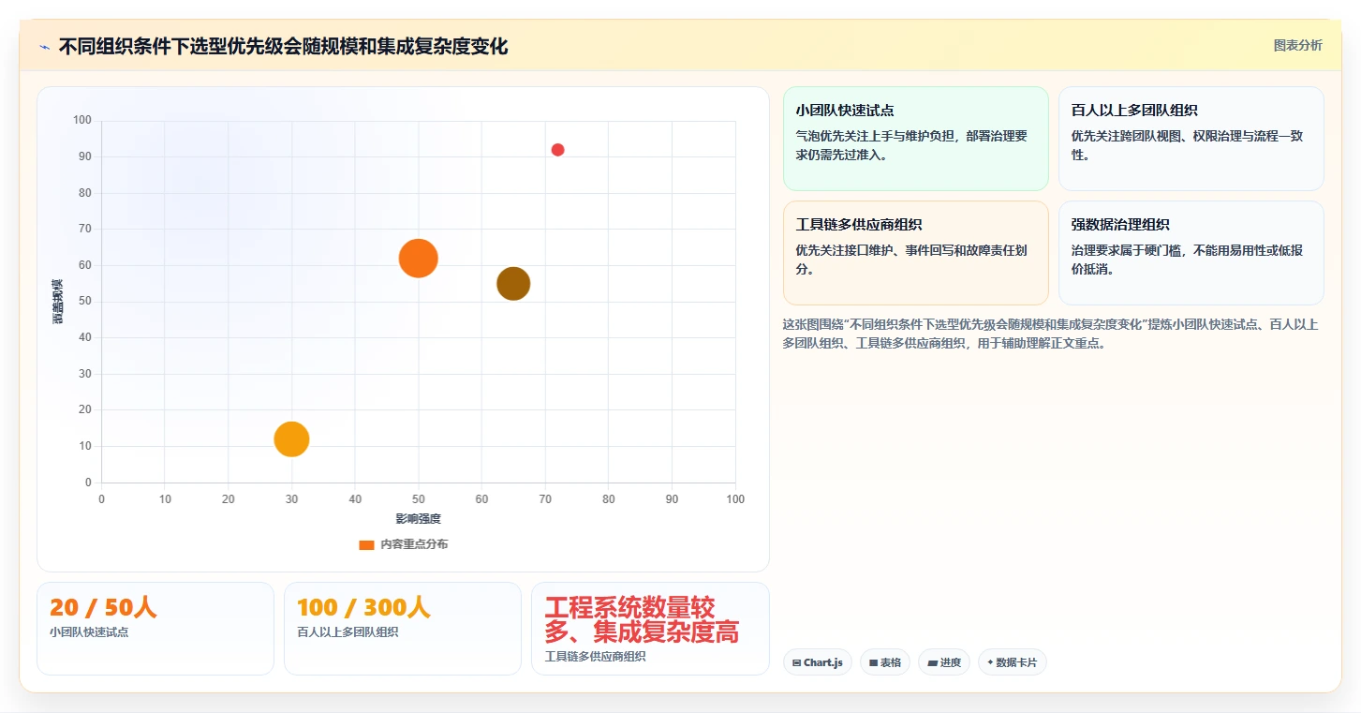This screenshot has height=713, width=1361.
Task: Click the 影响强度 x-axis label
Action: tap(418, 519)
